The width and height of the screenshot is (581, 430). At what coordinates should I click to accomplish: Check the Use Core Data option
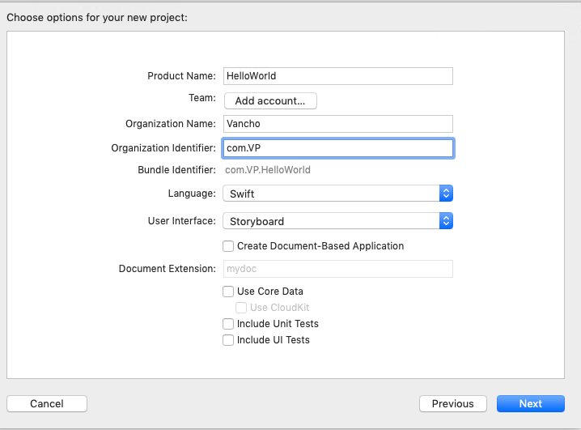[x=228, y=292]
